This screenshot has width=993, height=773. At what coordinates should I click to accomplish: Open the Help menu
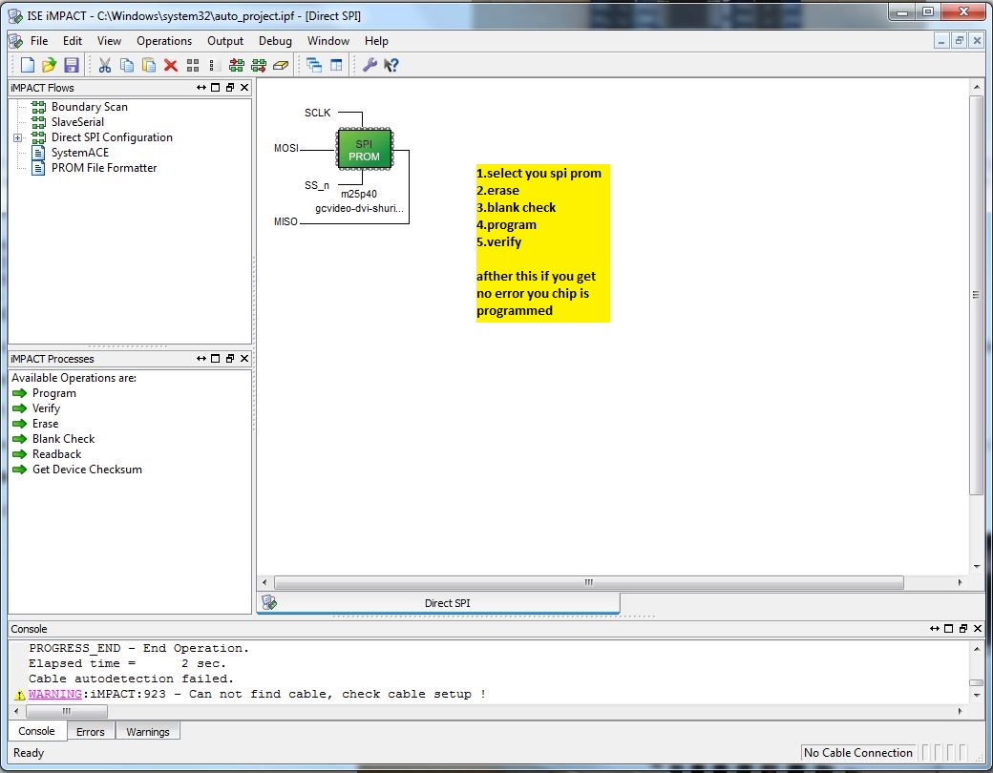coord(376,40)
